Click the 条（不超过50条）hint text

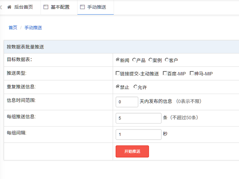pyautogui.click(x=181, y=118)
